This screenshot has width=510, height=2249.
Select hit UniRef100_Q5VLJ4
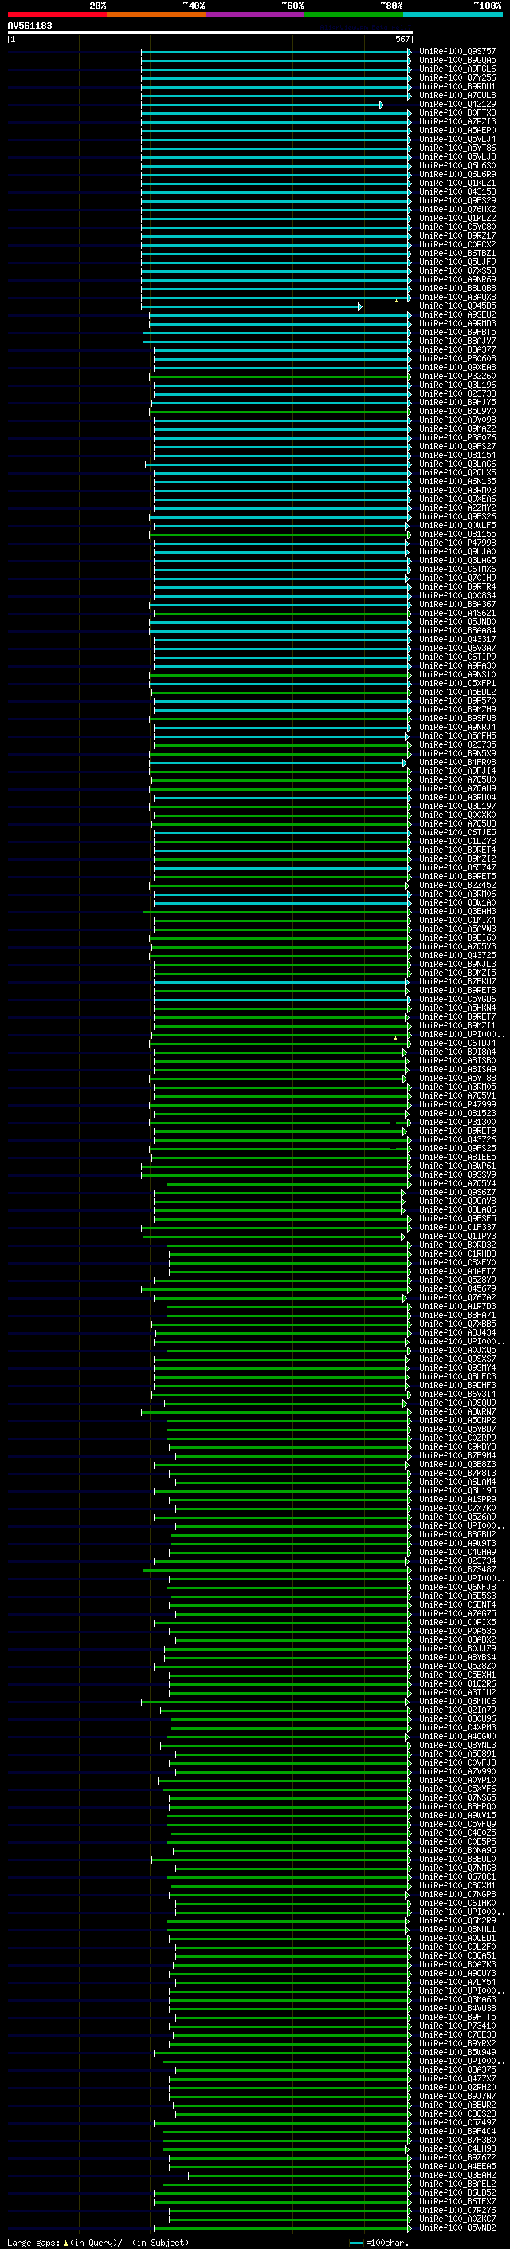457,140
